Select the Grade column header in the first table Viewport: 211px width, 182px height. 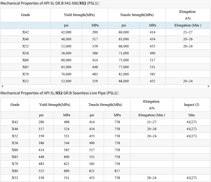point(25,15)
